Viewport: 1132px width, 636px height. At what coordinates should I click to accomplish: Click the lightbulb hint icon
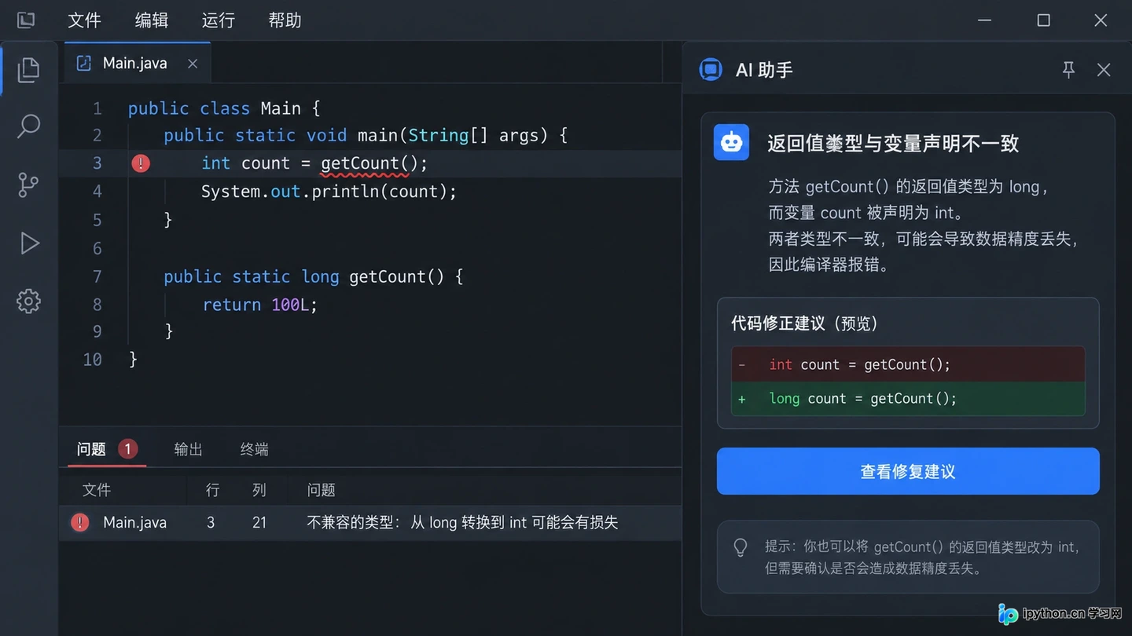pos(741,547)
